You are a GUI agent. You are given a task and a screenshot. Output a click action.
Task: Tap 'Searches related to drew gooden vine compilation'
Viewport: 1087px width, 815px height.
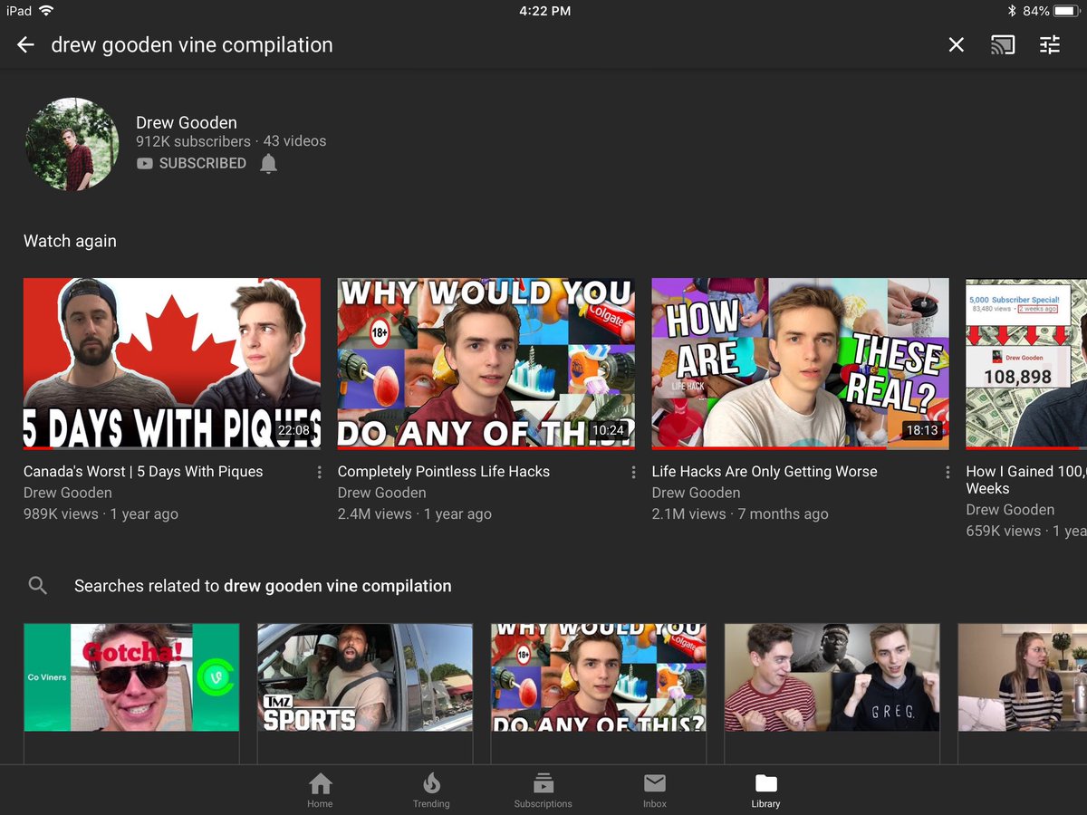point(263,586)
